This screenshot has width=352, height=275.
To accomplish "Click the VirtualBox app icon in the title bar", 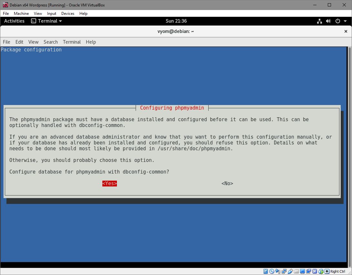I will 5,5.
